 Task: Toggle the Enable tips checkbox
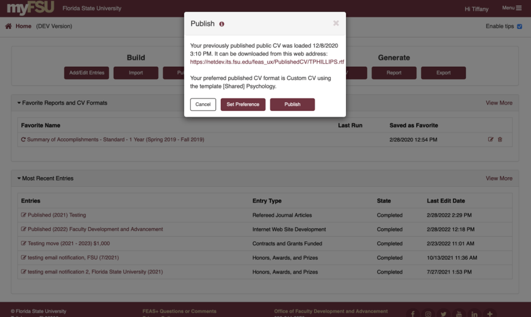pos(520,26)
